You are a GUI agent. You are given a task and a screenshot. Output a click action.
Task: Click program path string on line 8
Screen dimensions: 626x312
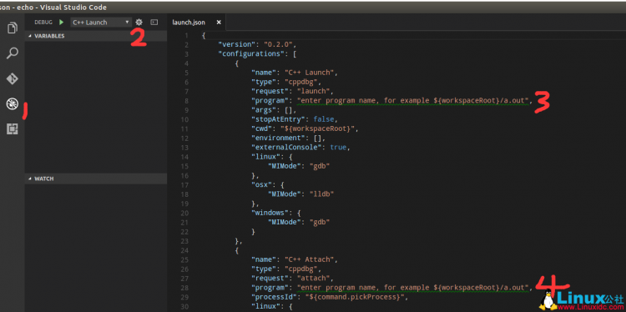(x=413, y=101)
